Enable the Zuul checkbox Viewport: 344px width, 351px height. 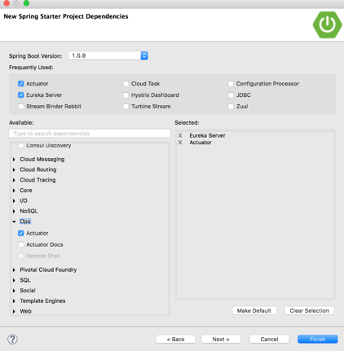click(x=231, y=107)
